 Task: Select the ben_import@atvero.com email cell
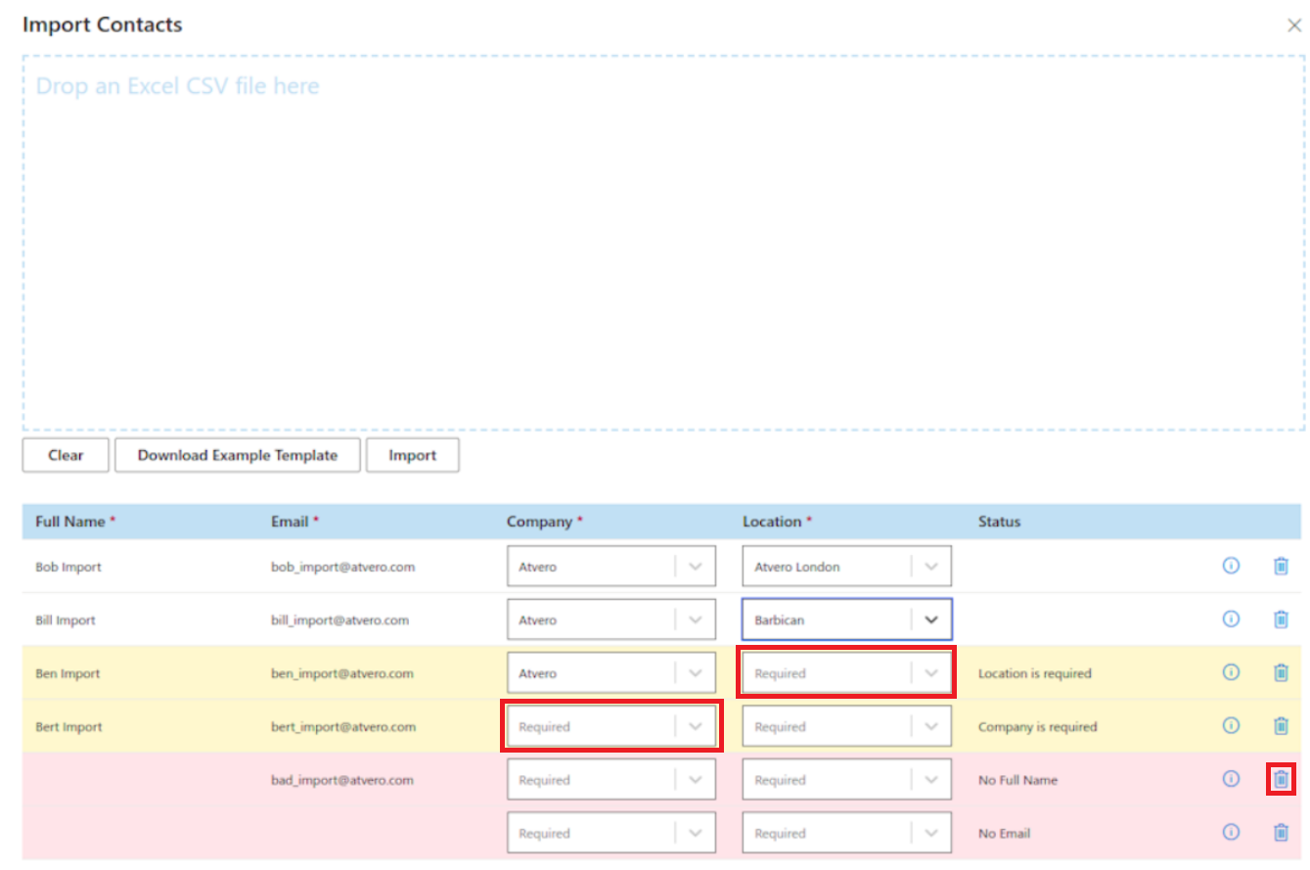pyautogui.click(x=342, y=673)
